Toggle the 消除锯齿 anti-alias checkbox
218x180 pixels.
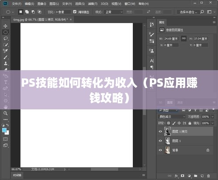(x=75, y=12)
